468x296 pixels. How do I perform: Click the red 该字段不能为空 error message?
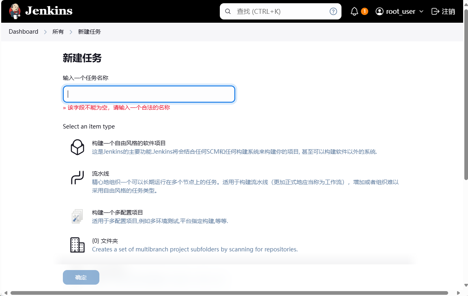(x=116, y=107)
